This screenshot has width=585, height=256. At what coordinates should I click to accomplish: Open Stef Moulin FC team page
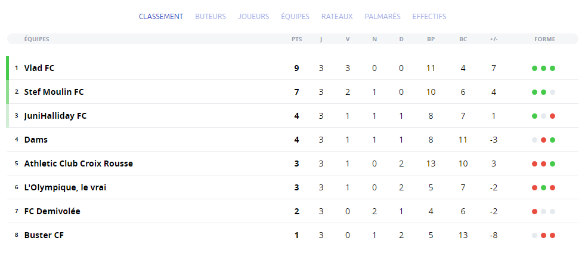click(x=54, y=92)
